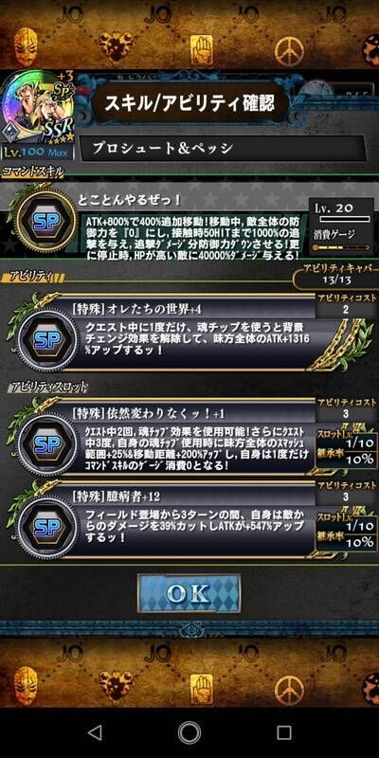Viewport: 379px width, 758px height.
Task: Tap the Android recent apps square icon
Action: [284, 732]
